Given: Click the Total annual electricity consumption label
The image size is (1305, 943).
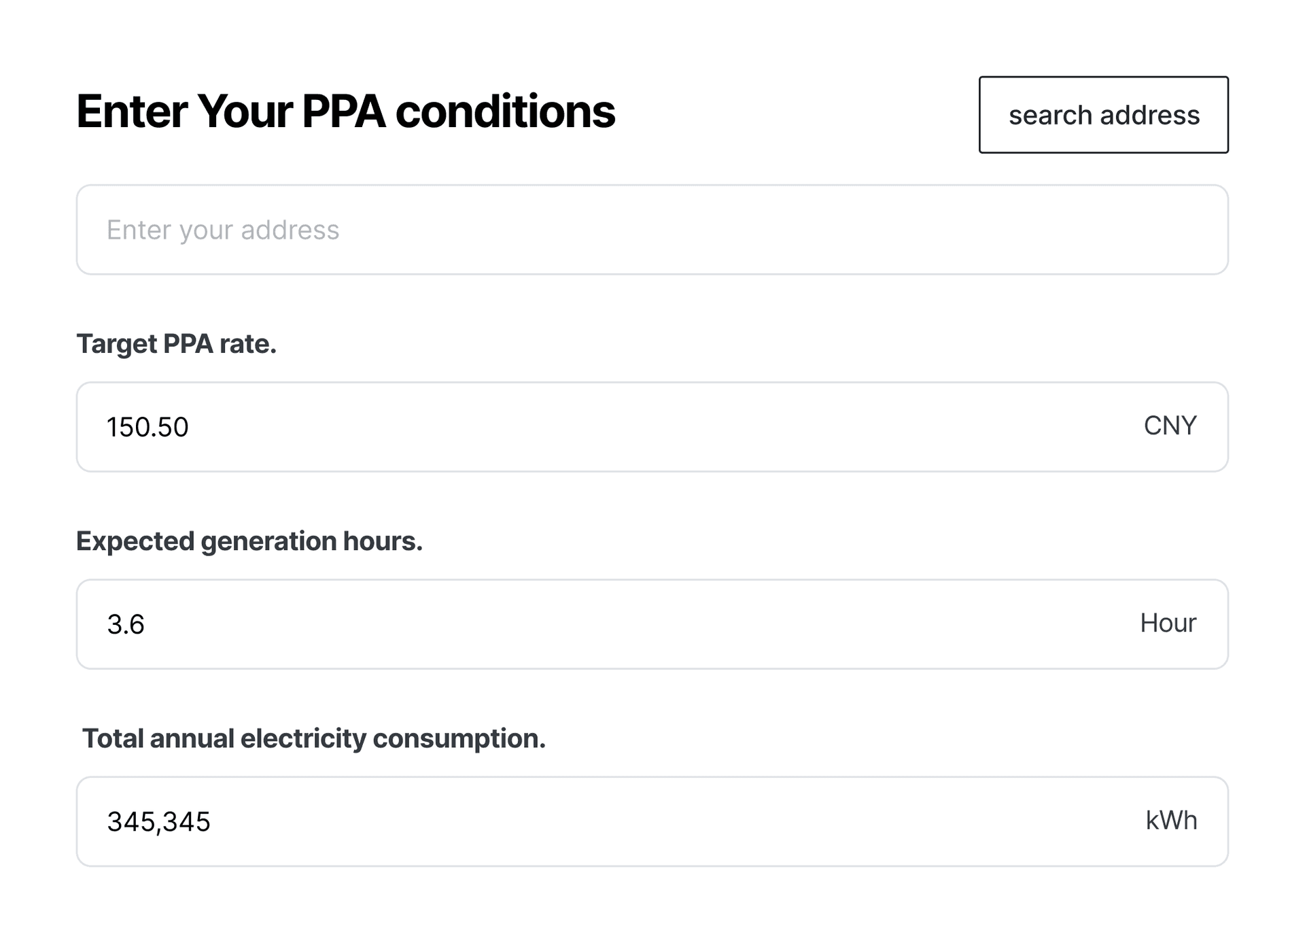Looking at the screenshot, I should click(x=315, y=738).
